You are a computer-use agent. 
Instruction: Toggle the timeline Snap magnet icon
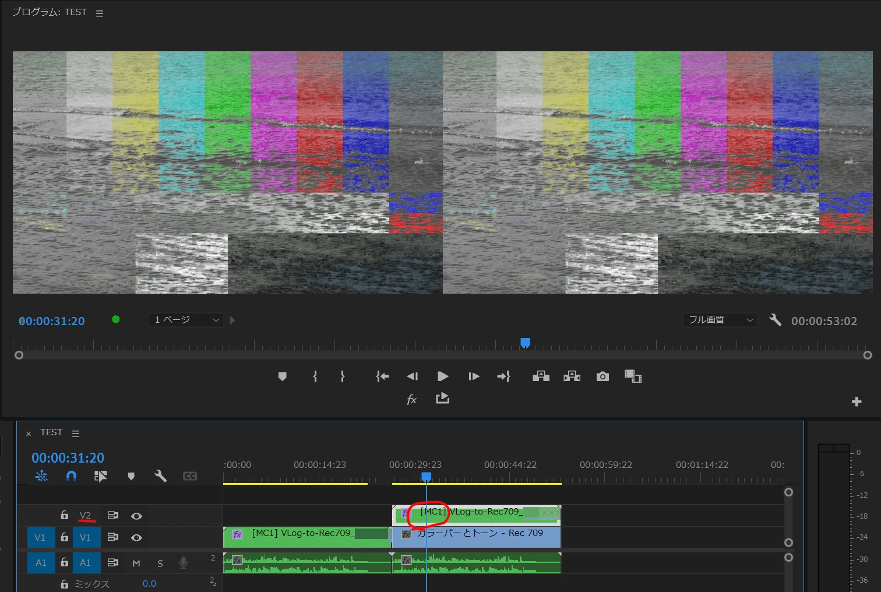(x=71, y=476)
